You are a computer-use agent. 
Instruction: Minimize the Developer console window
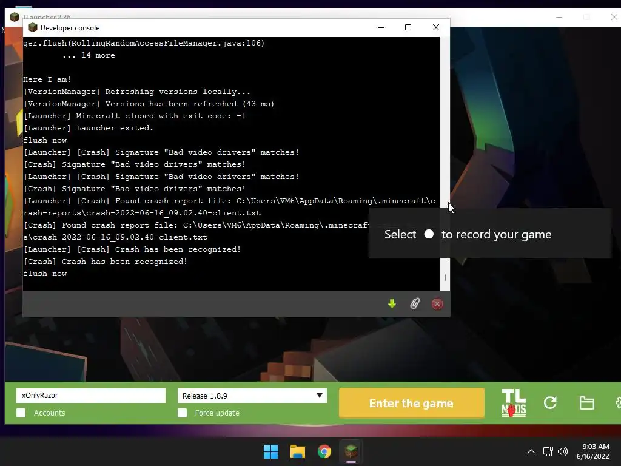click(x=381, y=27)
